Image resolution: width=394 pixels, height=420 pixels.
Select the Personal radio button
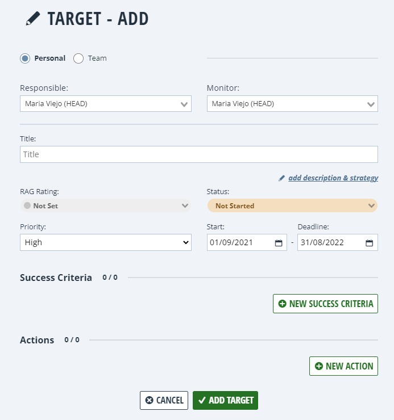[x=25, y=58]
